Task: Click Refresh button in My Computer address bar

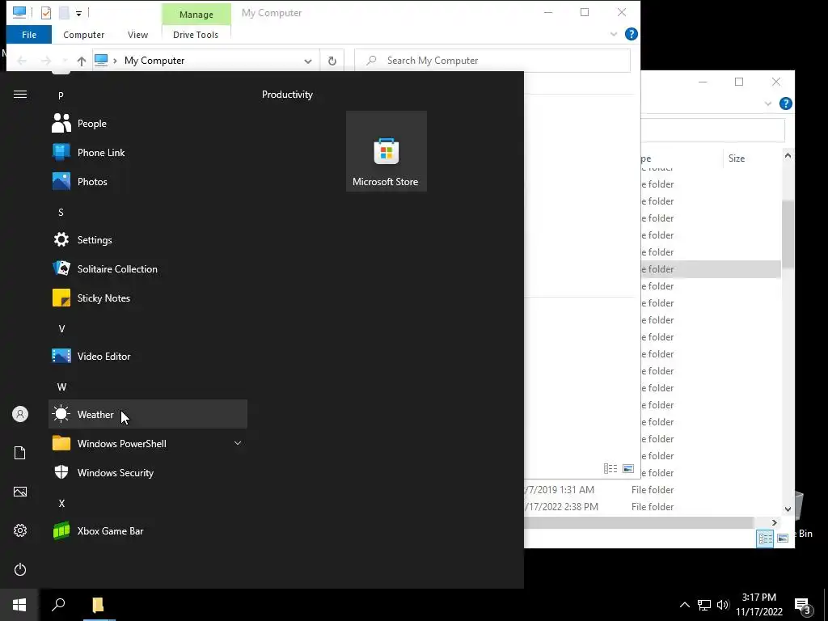Action: (x=332, y=61)
